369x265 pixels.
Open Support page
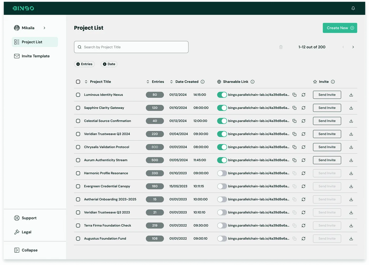coord(25,218)
